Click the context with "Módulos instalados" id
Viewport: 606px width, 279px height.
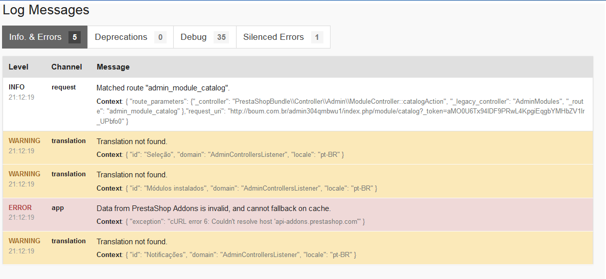pyautogui.click(x=237, y=189)
